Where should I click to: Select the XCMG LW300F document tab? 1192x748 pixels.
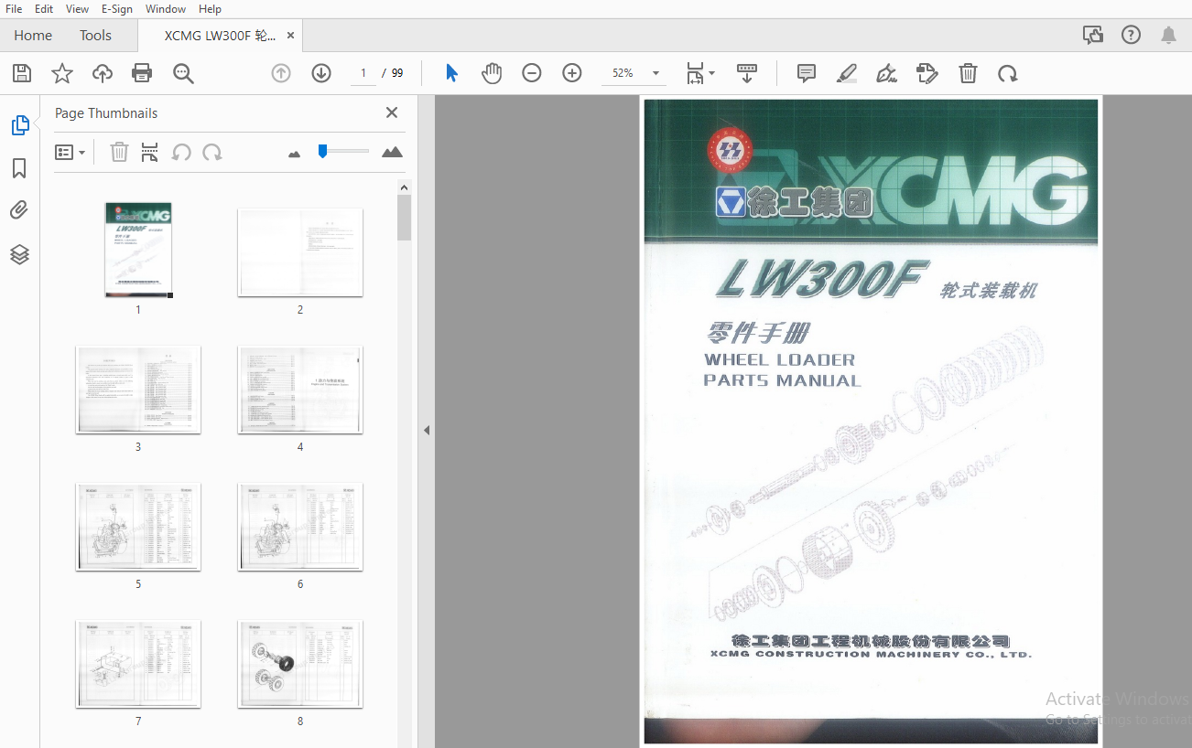220,36
